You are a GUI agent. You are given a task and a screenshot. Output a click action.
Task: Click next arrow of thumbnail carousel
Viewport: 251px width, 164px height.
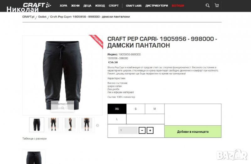point(97,125)
